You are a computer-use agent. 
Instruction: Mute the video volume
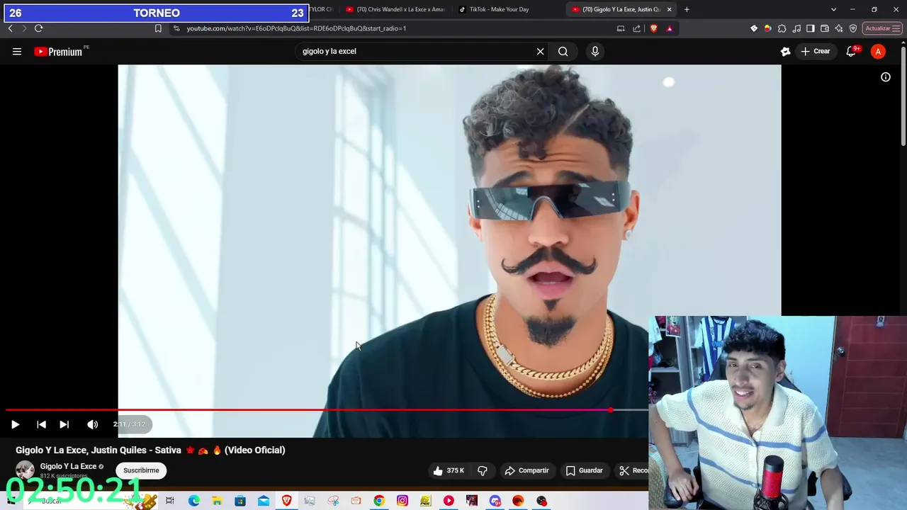coord(92,424)
